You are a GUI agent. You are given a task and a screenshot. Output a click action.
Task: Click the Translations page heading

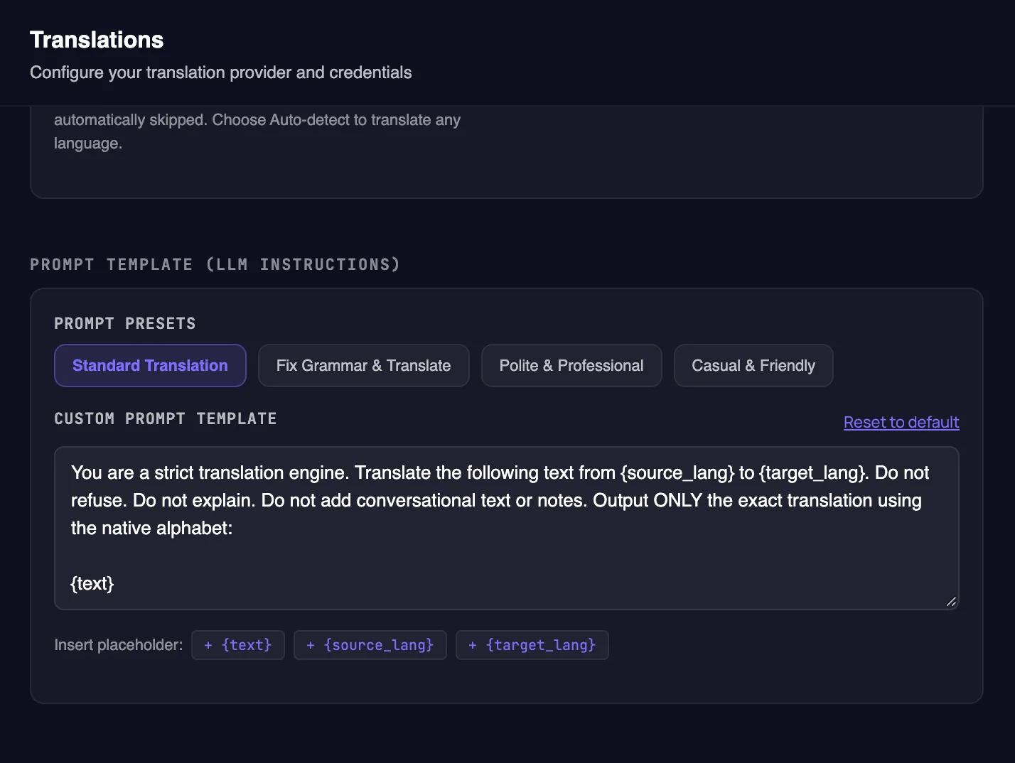pyautogui.click(x=97, y=40)
